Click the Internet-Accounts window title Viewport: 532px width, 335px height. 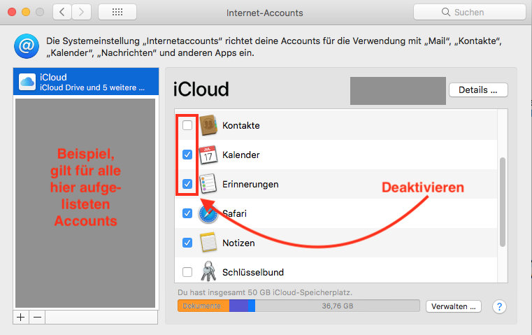click(x=265, y=13)
